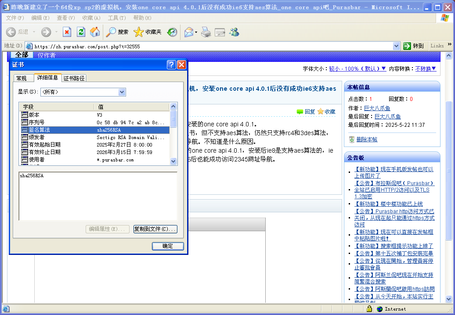Open the 显示 dropdown showing <所有>
455x315 pixels.
tap(83, 92)
